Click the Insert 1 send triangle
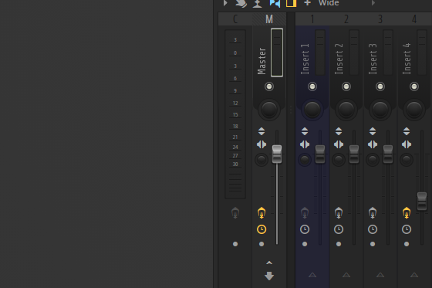This screenshot has width=432, height=288. click(x=312, y=275)
